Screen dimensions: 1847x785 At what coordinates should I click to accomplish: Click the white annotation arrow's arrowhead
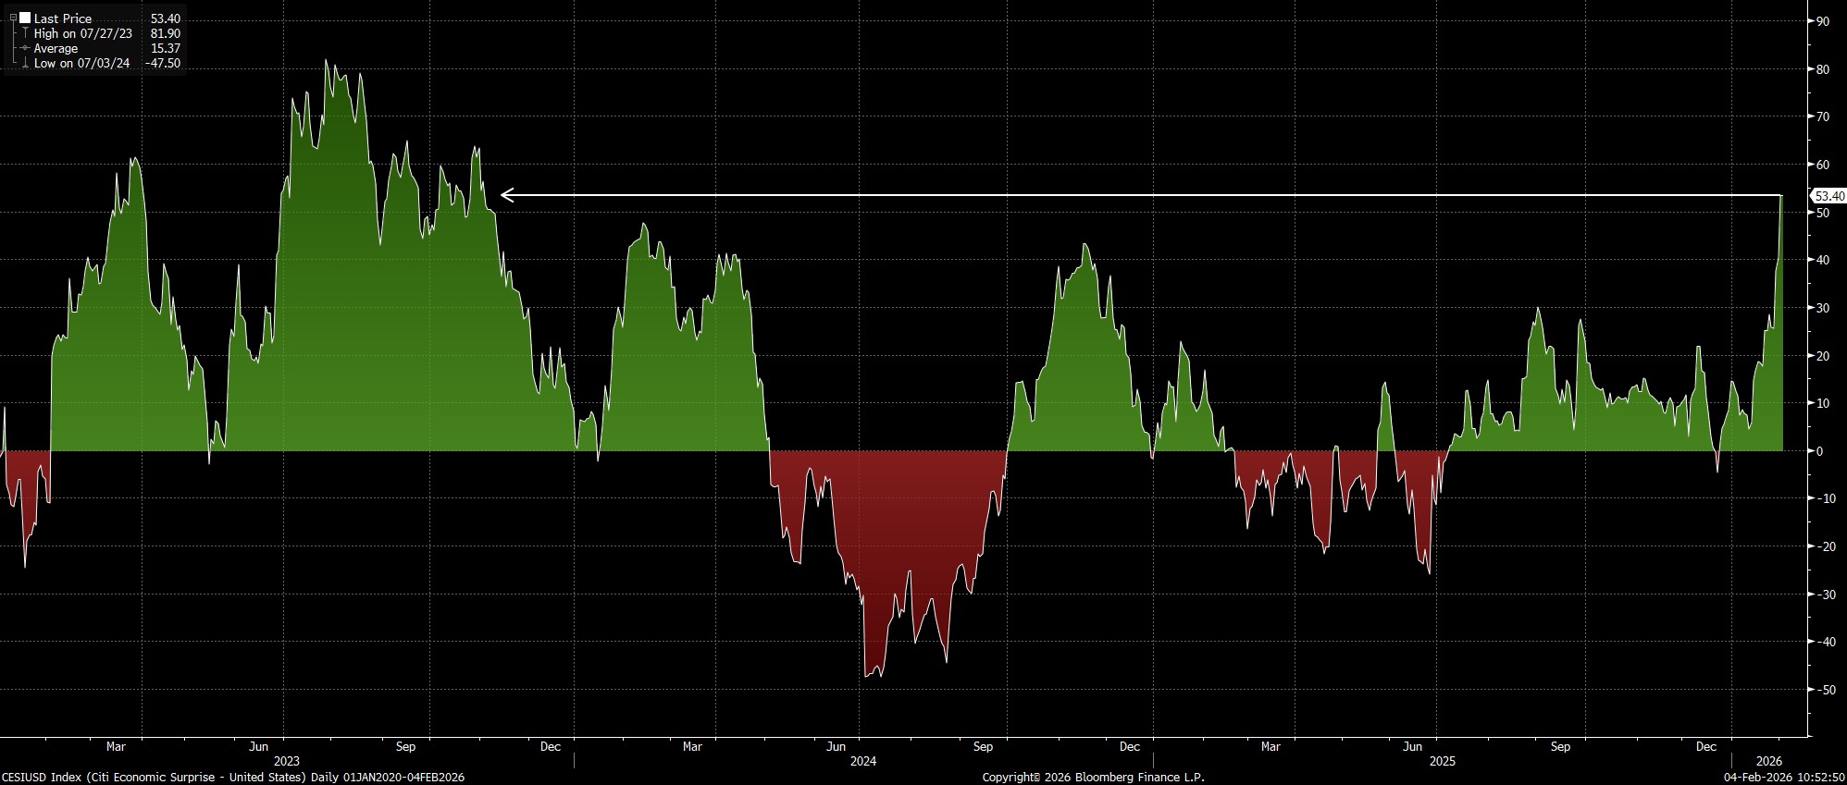coord(505,195)
